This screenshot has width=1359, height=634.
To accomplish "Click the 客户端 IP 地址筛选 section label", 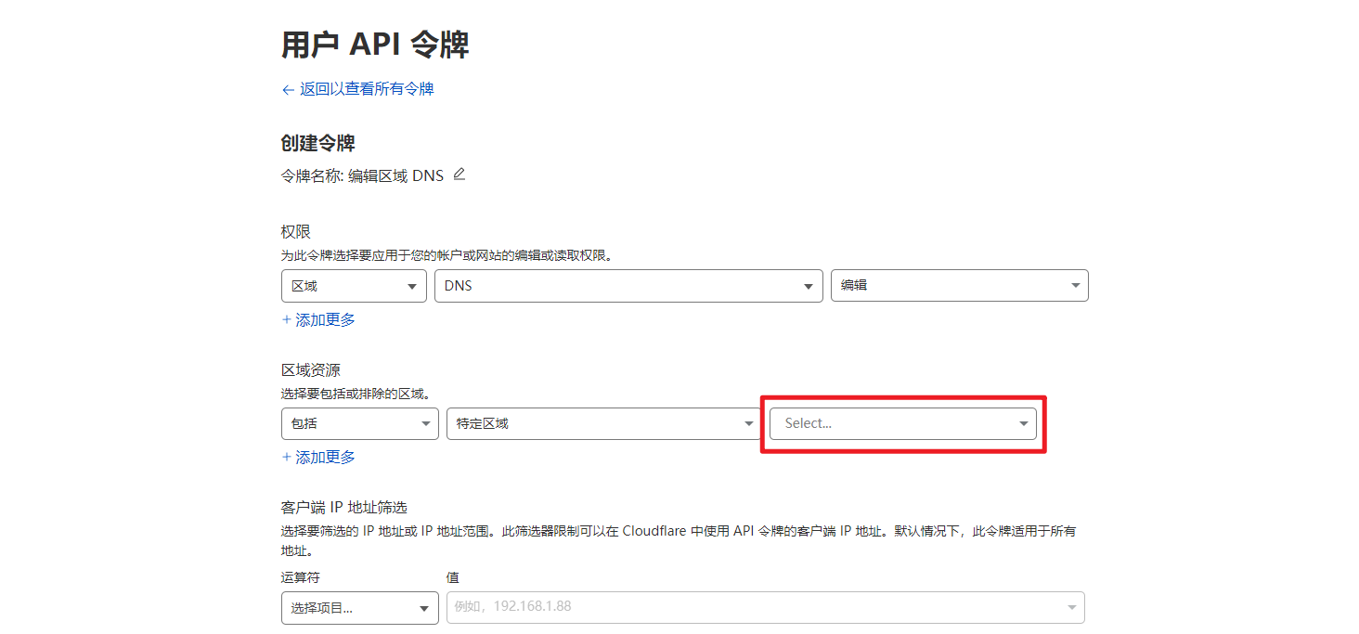I will click(343, 507).
